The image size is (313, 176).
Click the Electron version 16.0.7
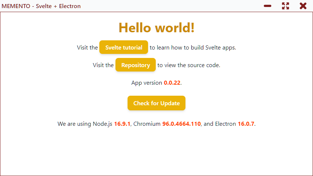click(246, 124)
